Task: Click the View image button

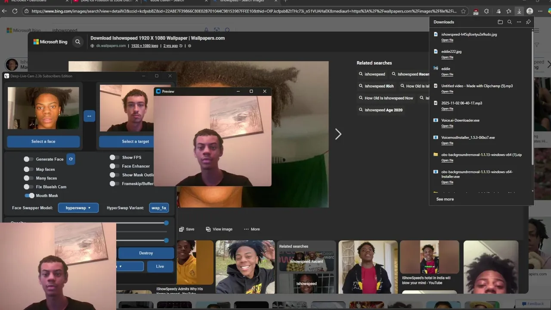Action: [219, 229]
